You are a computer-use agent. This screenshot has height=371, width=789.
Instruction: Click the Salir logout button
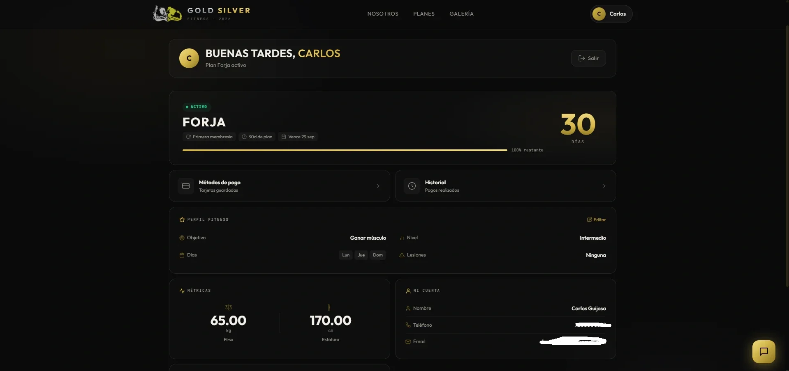[588, 58]
